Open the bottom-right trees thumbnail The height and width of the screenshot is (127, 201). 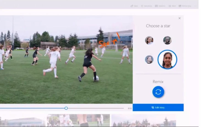(x=143, y=120)
